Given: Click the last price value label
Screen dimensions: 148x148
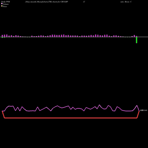Looking at the screenshot, I should [144, 110].
